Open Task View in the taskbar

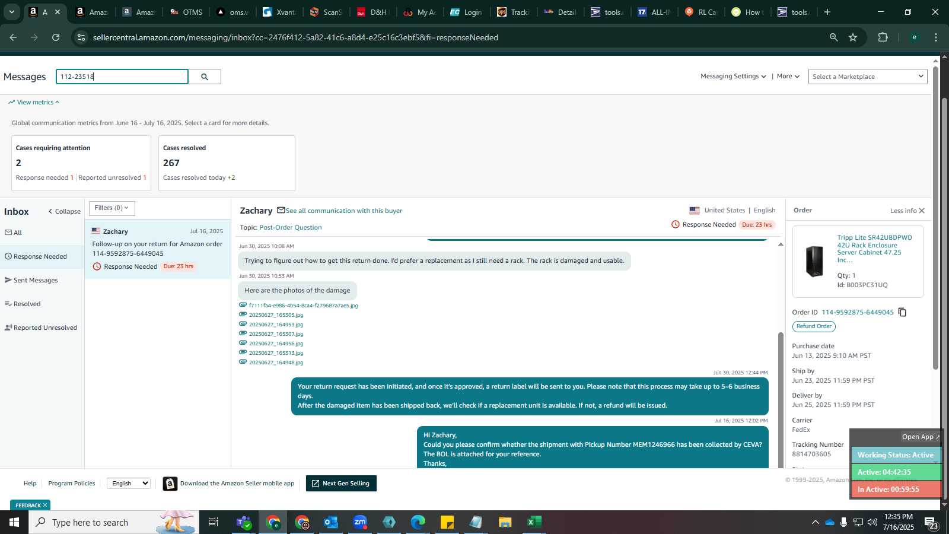214,522
